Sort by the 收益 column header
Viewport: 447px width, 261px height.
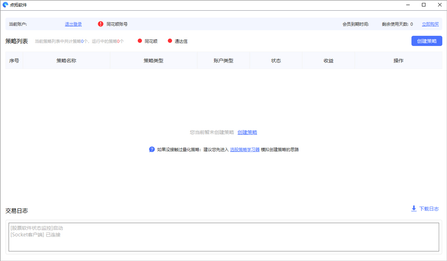(329, 61)
